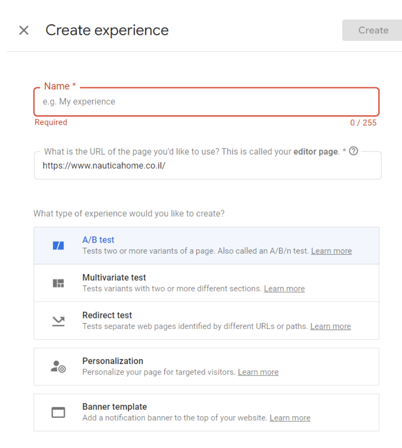Click 'Personalize your page' description text
The height and width of the screenshot is (448, 402).
(159, 372)
